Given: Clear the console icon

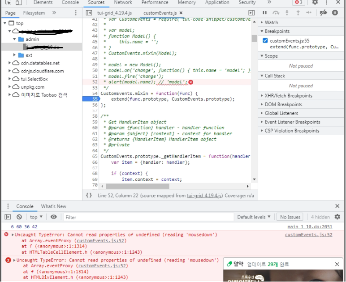Looking at the screenshot, I should pyautogui.click(x=19, y=217).
